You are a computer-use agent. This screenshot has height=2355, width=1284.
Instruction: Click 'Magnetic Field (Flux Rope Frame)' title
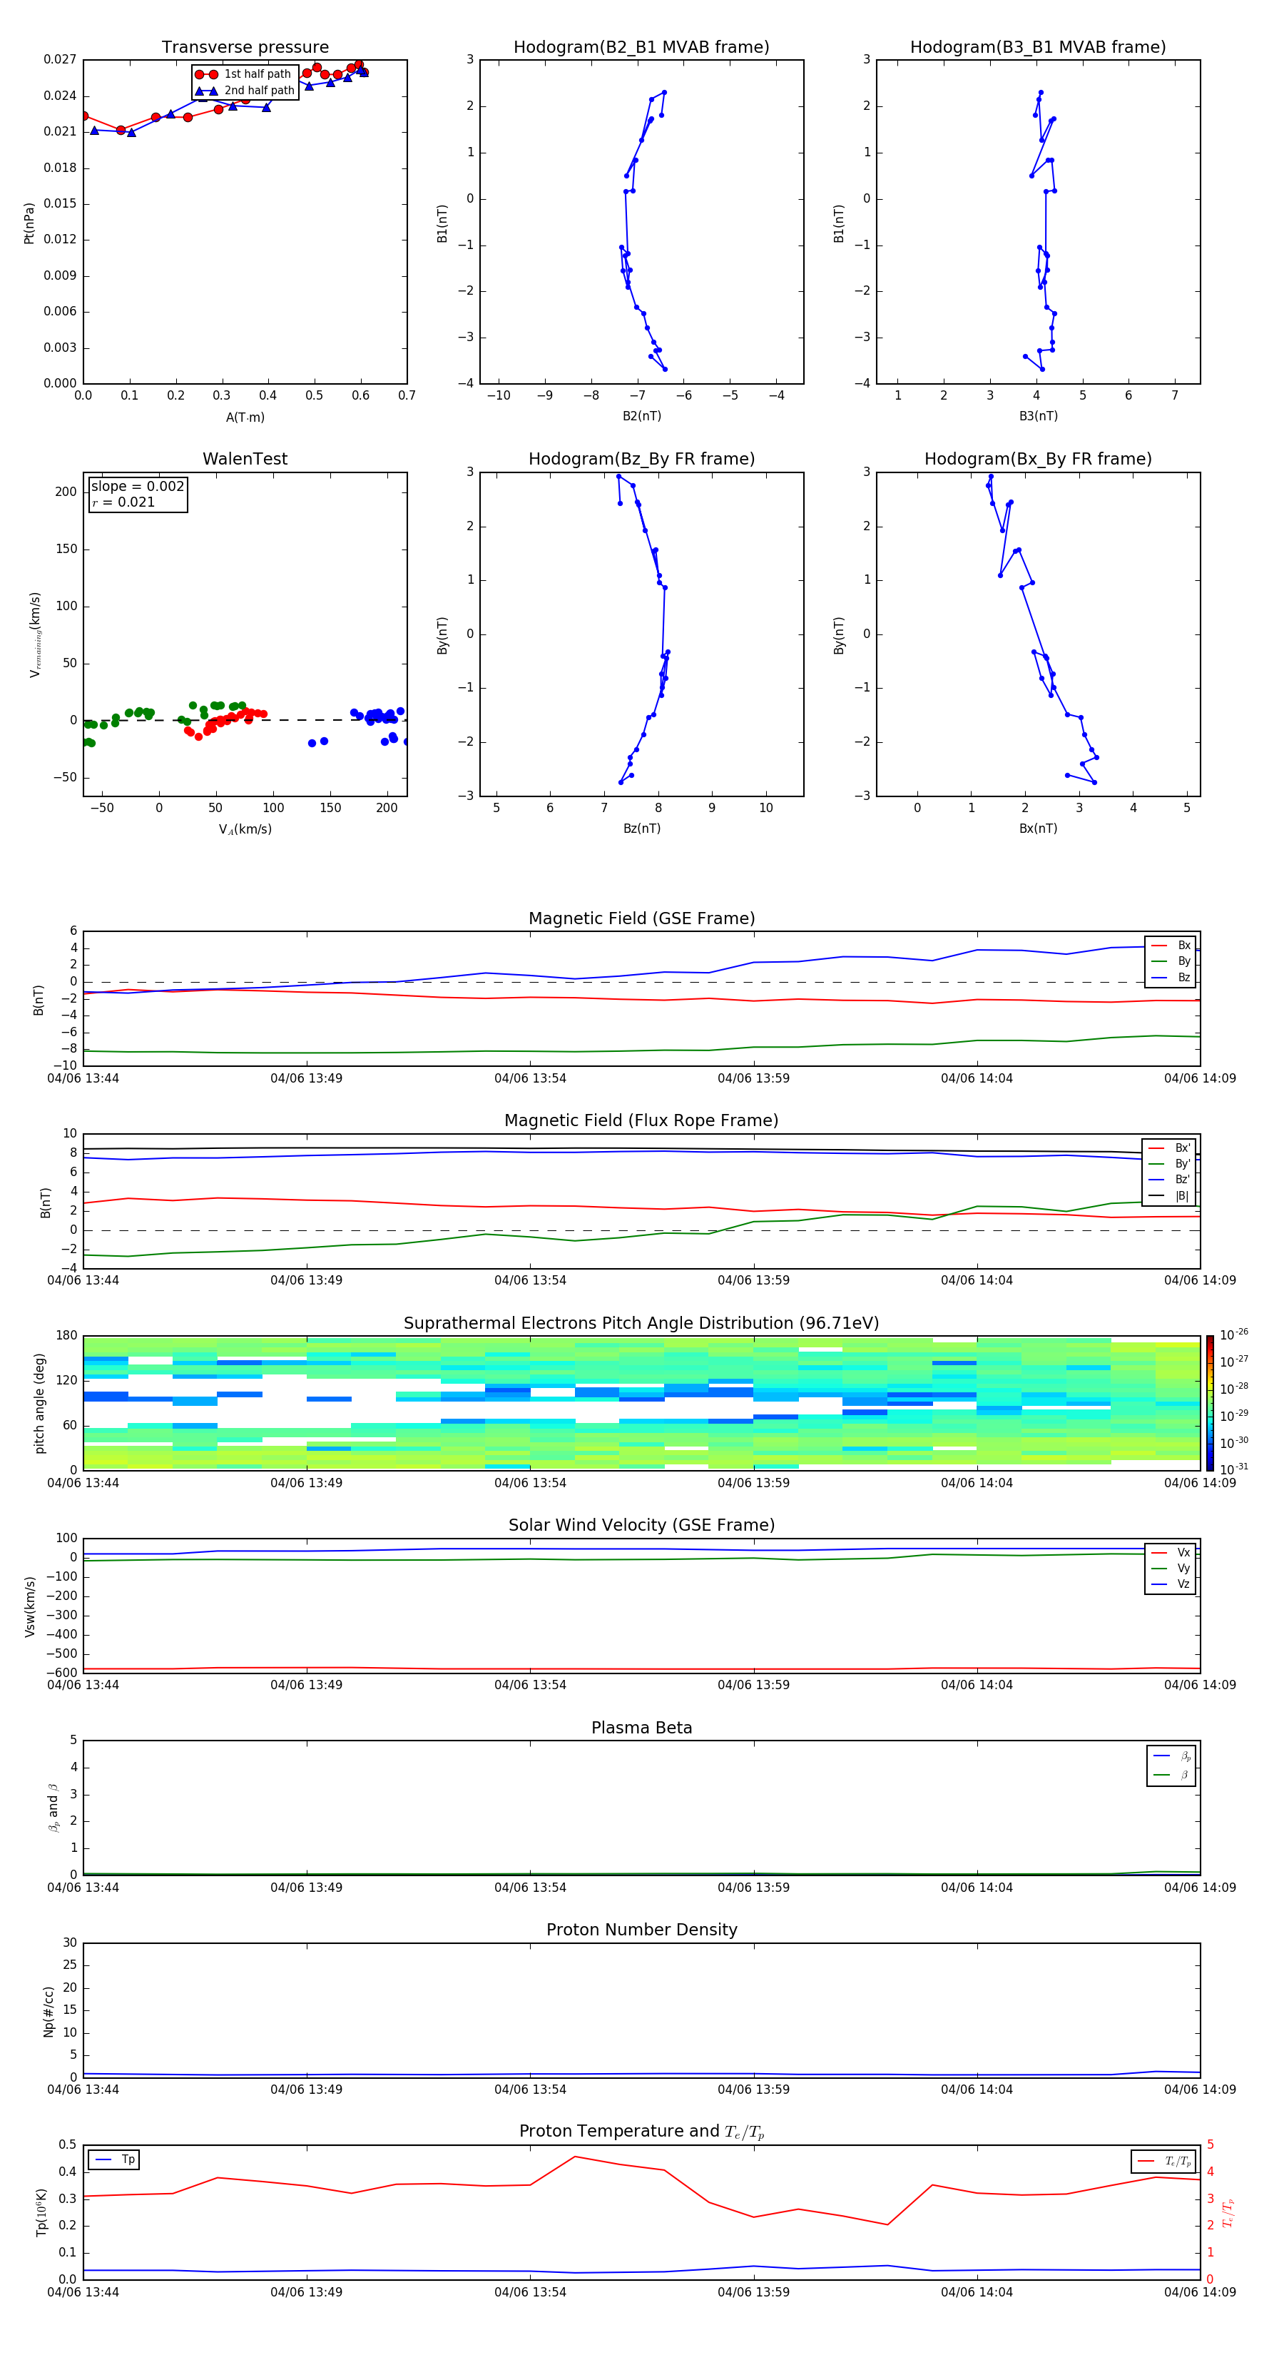pyautogui.click(x=641, y=1121)
